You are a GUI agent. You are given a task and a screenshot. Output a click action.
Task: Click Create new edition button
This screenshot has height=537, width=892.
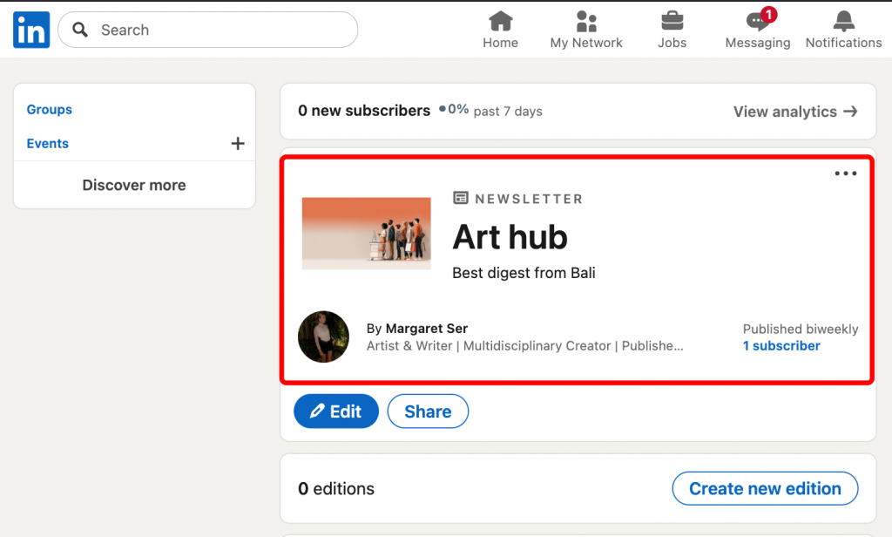(x=765, y=489)
